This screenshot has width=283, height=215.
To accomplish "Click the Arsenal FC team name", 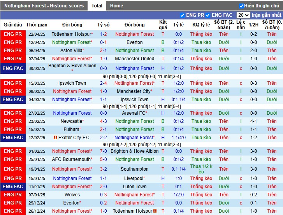I will click(x=134, y=113).
